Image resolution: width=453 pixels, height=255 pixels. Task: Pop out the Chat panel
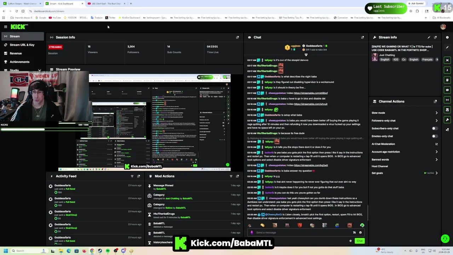pos(362,37)
